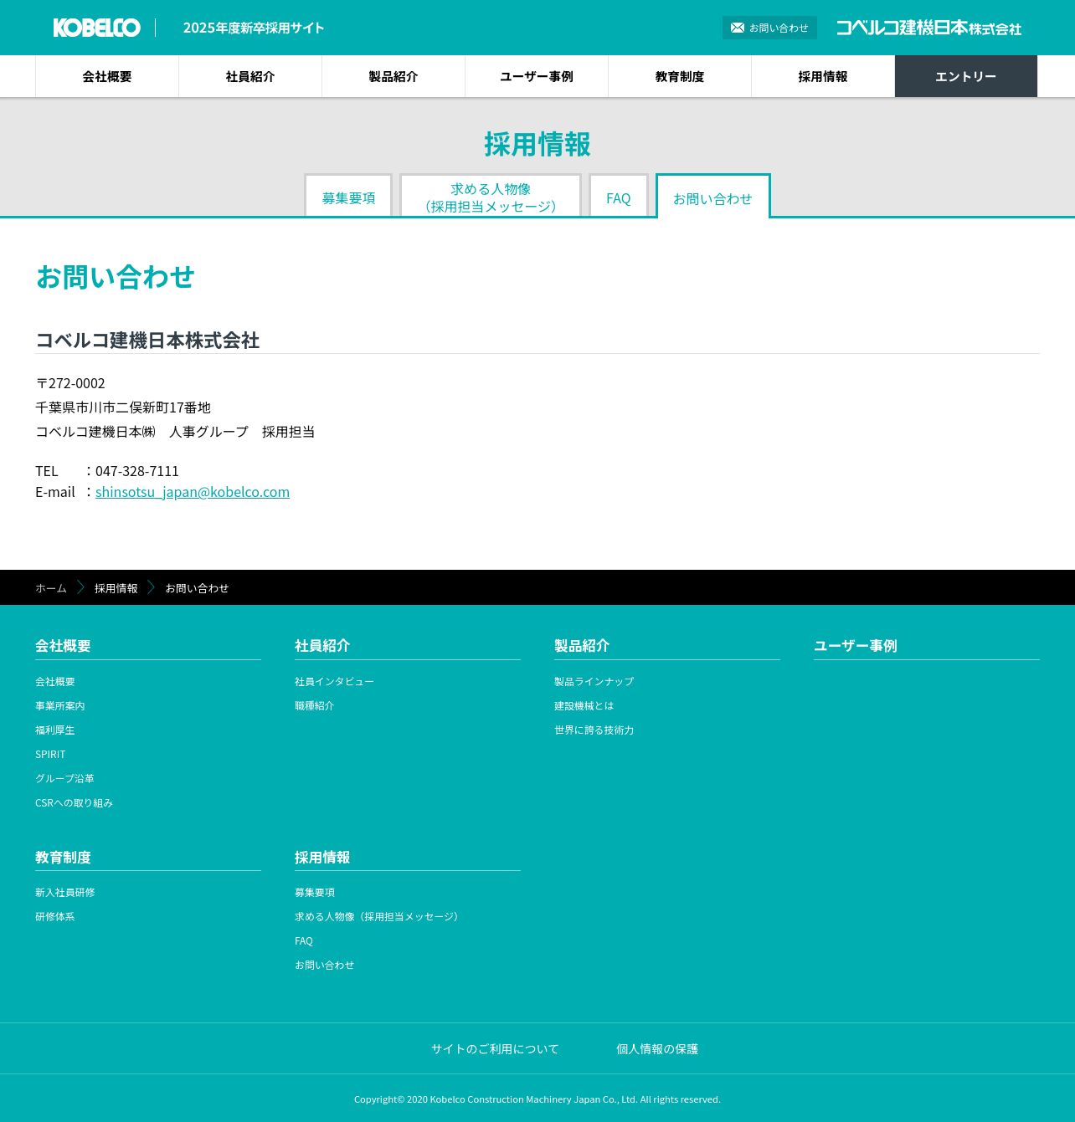Viewport: 1075px width, 1122px height.
Task: Open 職種紹介 in the footer
Action: 315,706
